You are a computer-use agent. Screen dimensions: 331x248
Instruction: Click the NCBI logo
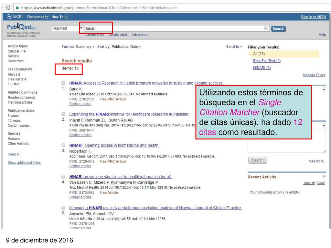click(x=15, y=17)
